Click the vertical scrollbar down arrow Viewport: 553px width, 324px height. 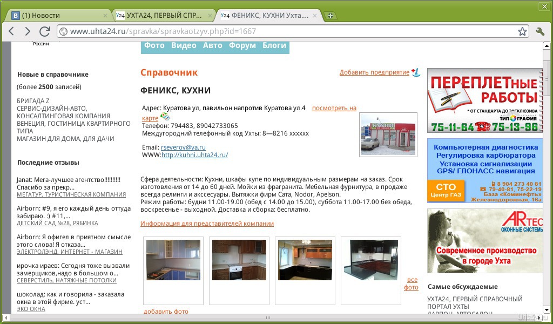click(547, 309)
